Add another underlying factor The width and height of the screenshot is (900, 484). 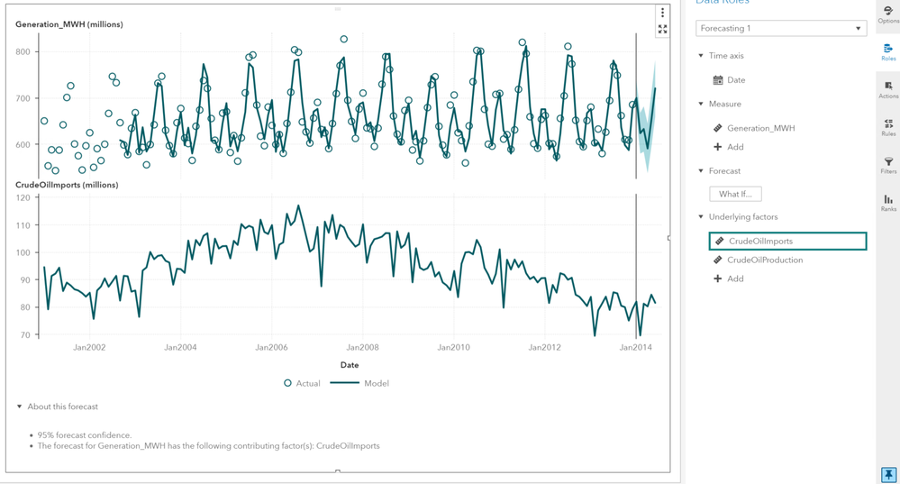[729, 279]
